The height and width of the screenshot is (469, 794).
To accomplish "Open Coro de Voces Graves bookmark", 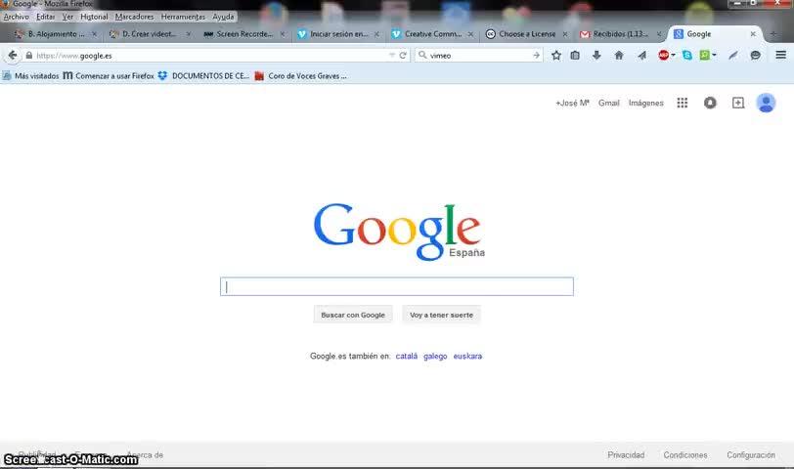I will 301,76.
